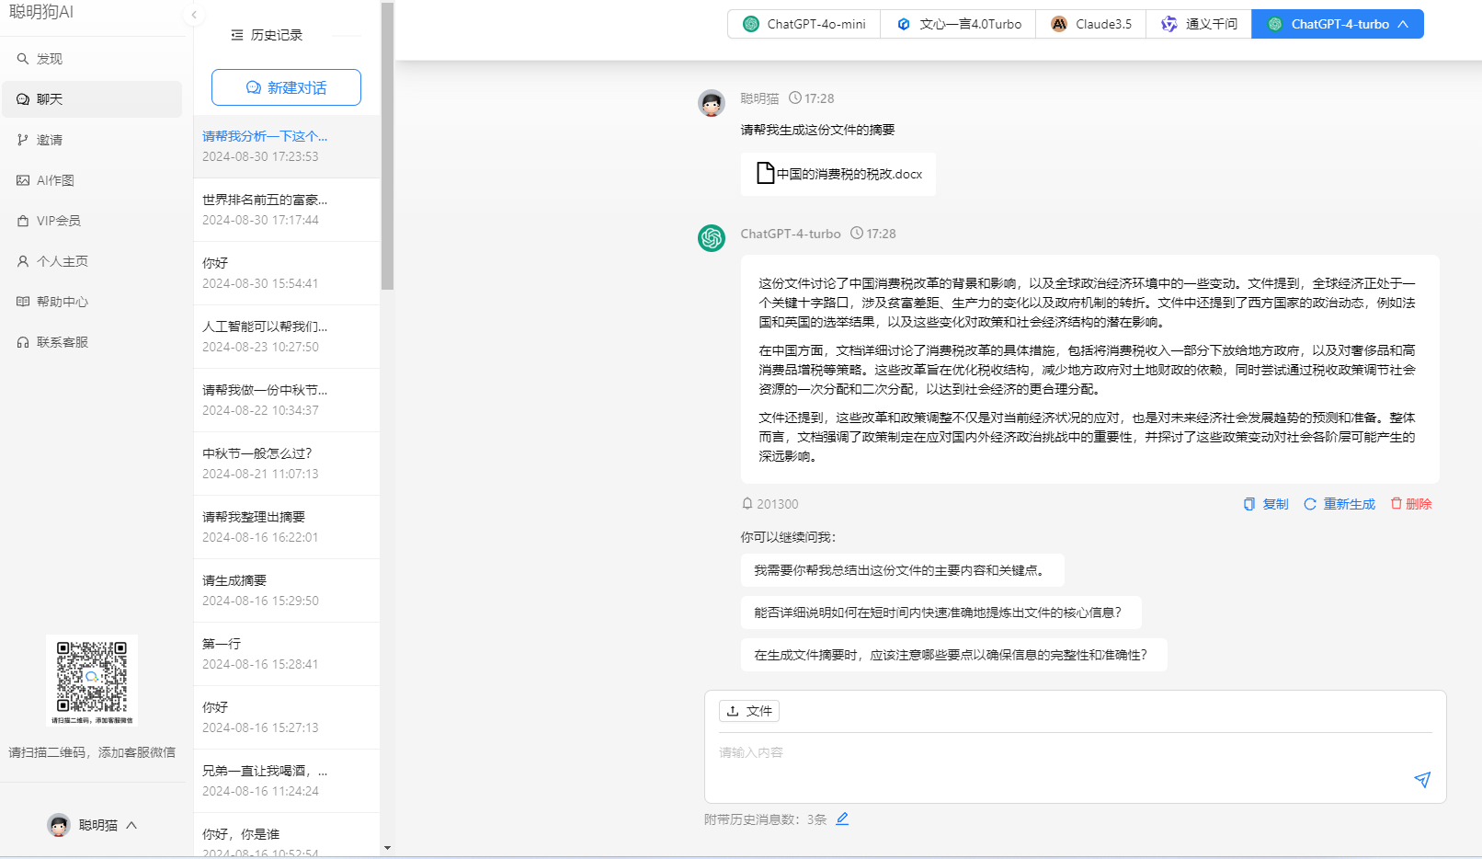The image size is (1482, 859).
Task: Click the send message paper plane icon
Action: click(1421, 780)
